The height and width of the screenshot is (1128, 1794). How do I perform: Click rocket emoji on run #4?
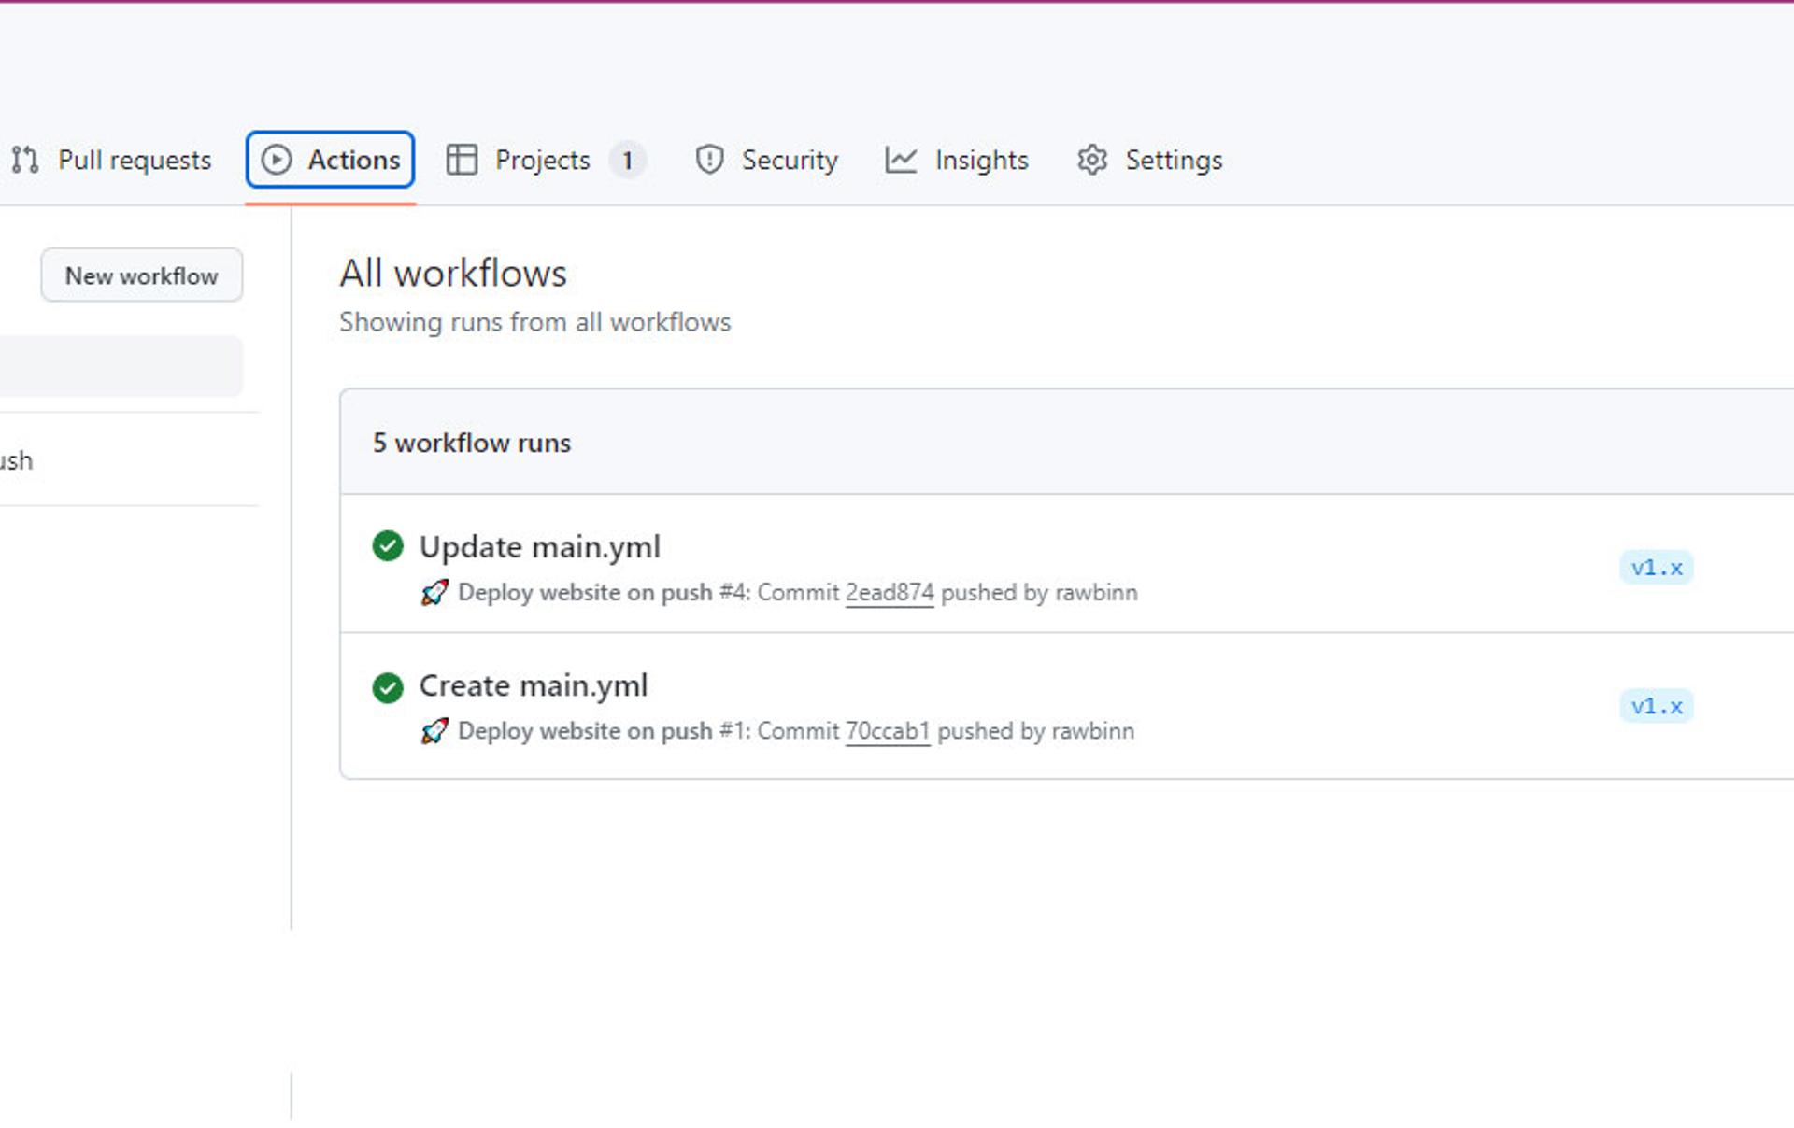click(434, 592)
